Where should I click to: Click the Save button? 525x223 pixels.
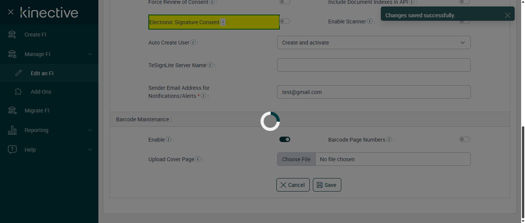[x=327, y=185]
